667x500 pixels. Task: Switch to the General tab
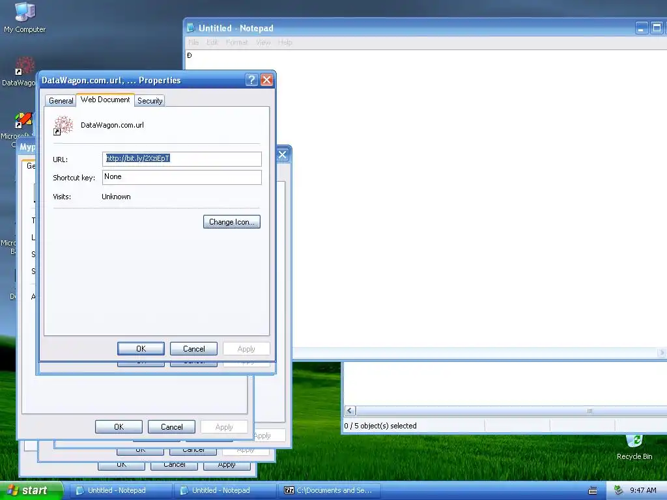tap(61, 101)
